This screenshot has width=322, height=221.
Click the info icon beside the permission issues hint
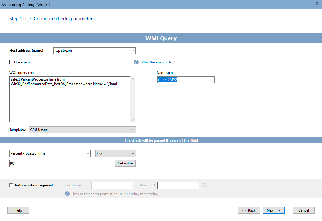67,194
